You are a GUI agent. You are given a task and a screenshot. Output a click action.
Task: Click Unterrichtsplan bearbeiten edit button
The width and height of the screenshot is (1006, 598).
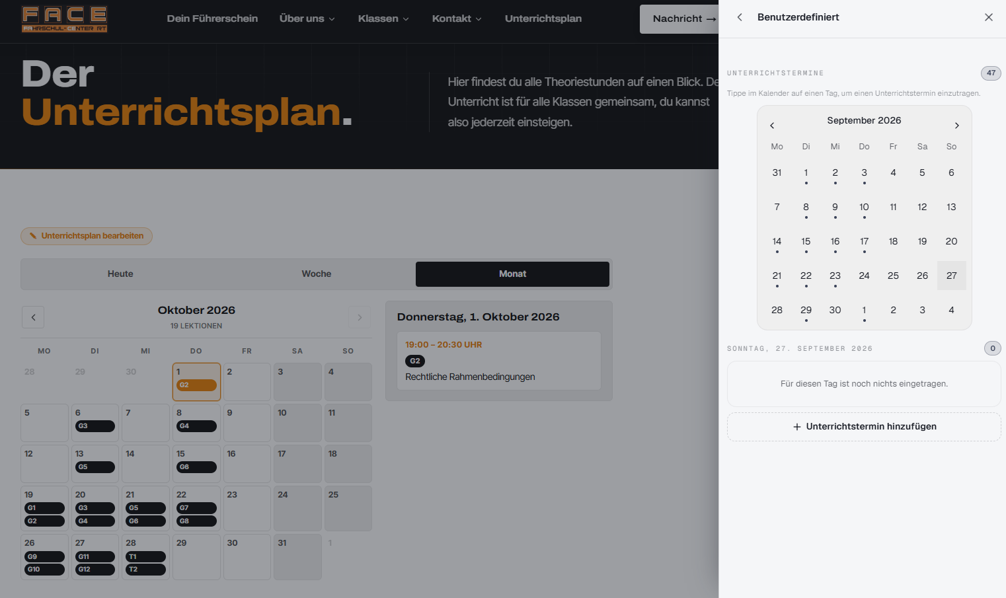click(87, 236)
